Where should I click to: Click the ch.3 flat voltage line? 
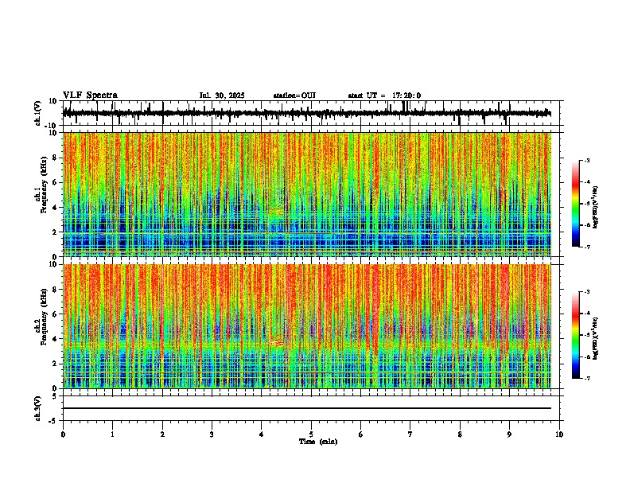click(x=307, y=408)
